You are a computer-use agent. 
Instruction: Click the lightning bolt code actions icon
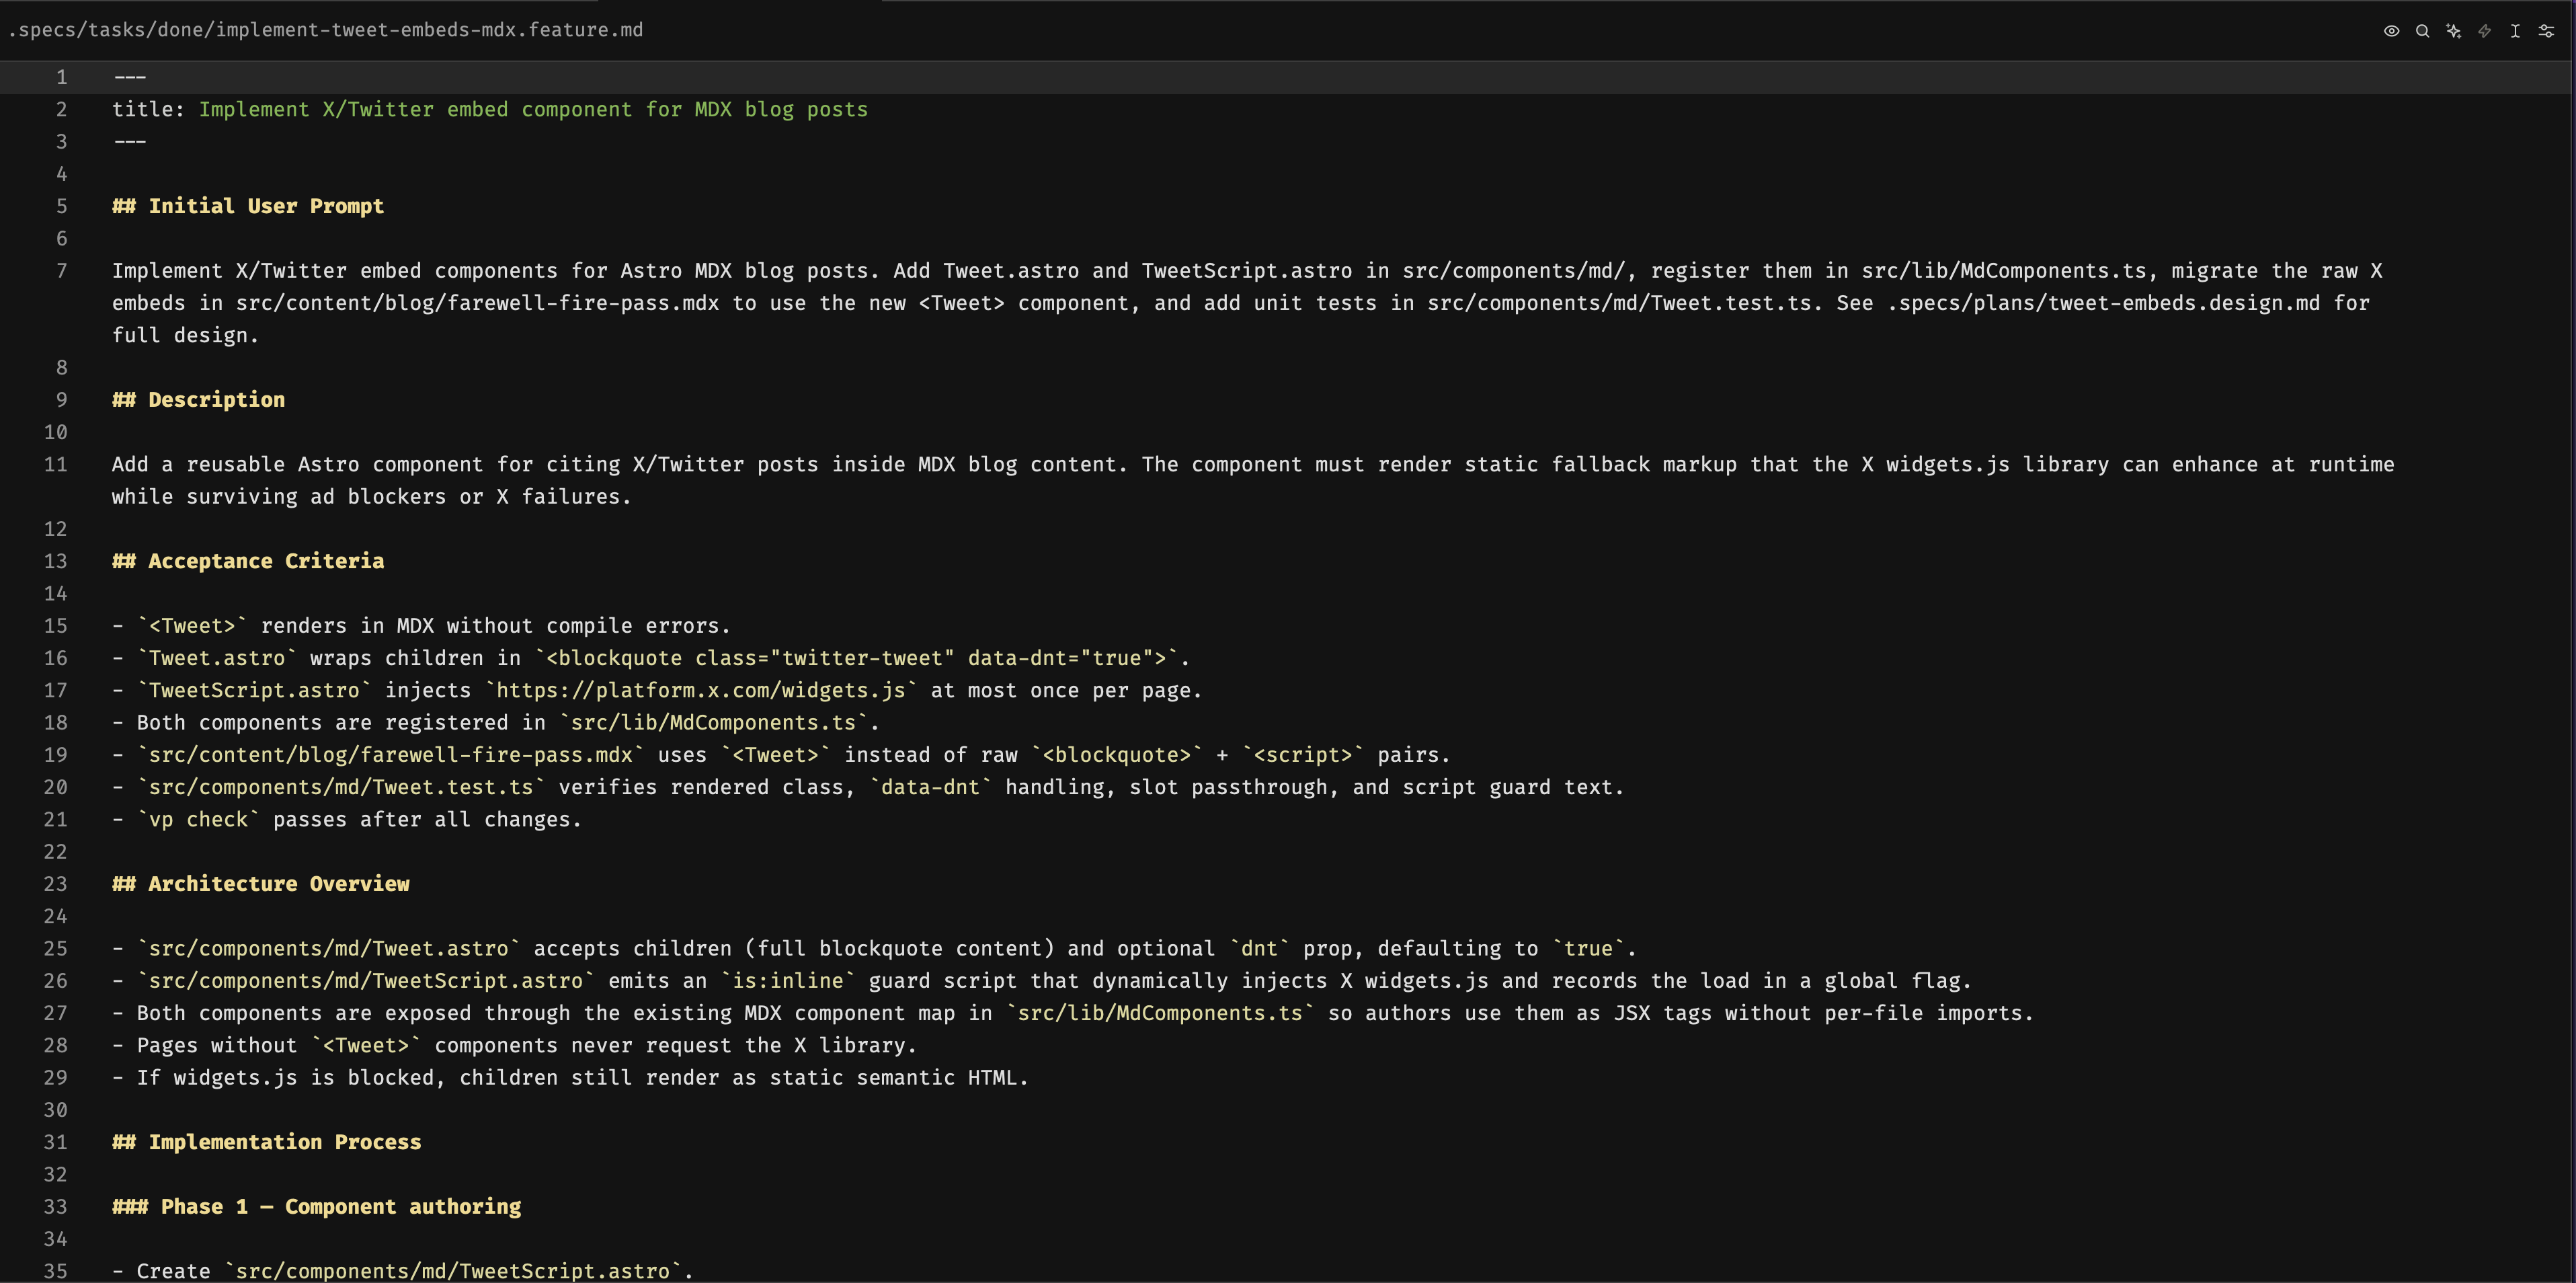tap(2484, 31)
